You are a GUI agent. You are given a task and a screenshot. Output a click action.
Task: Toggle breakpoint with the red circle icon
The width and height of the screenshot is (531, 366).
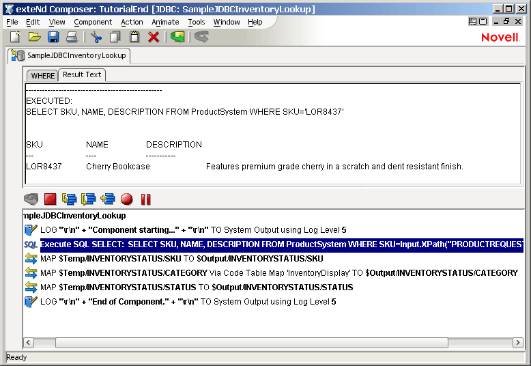tap(127, 199)
